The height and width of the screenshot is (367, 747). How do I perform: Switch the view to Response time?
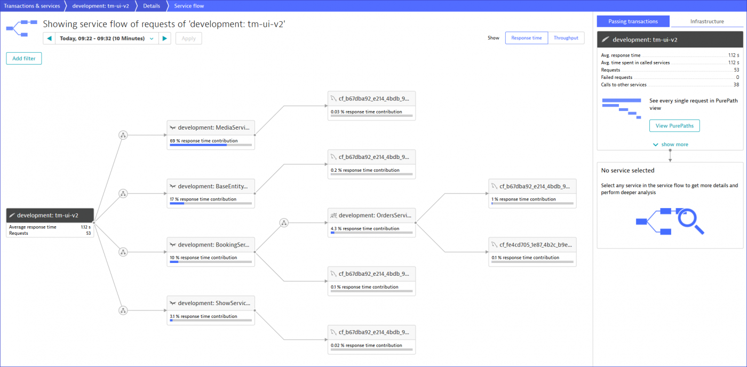(x=526, y=38)
